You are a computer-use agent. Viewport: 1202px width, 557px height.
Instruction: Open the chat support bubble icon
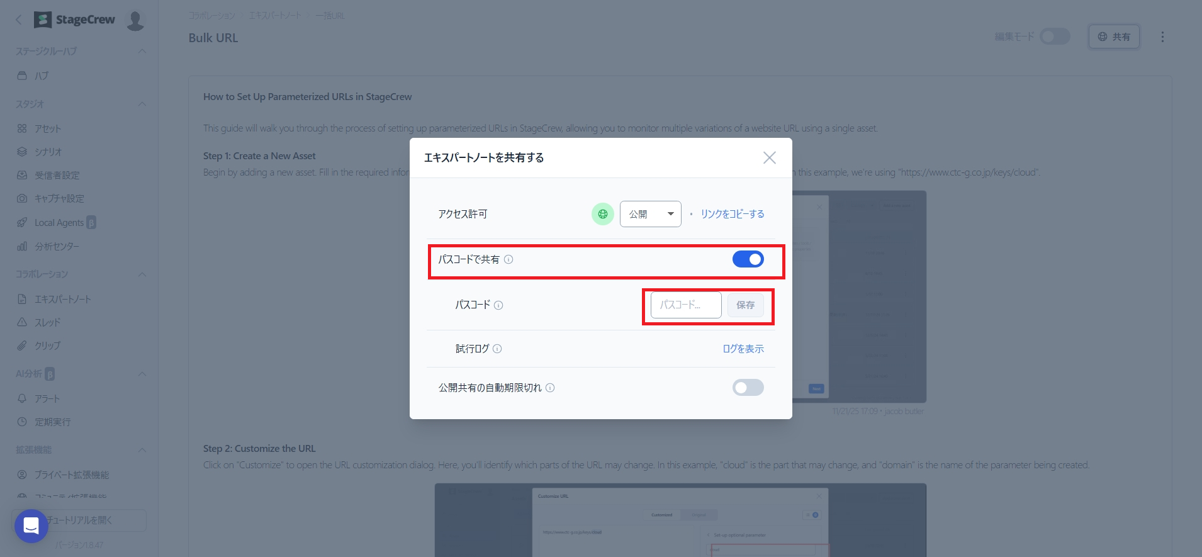pos(31,526)
